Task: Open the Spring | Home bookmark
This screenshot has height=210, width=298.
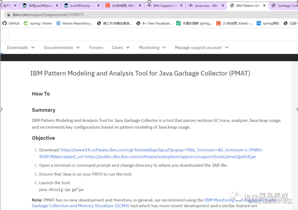Action: [x=38, y=23]
